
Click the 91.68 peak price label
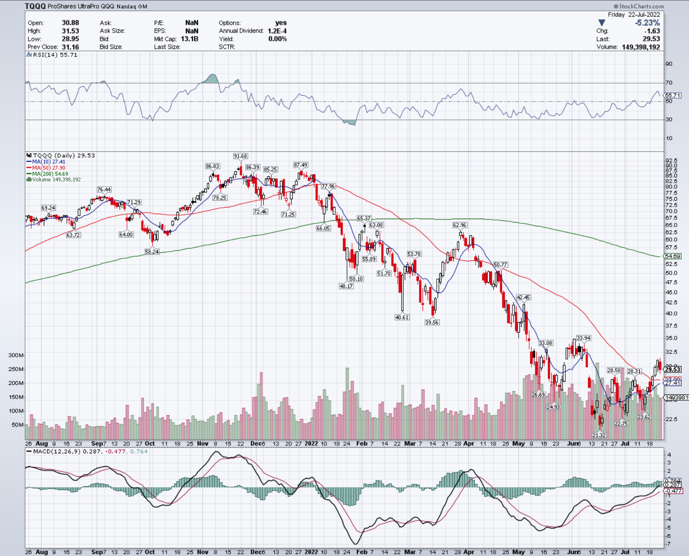(241, 156)
